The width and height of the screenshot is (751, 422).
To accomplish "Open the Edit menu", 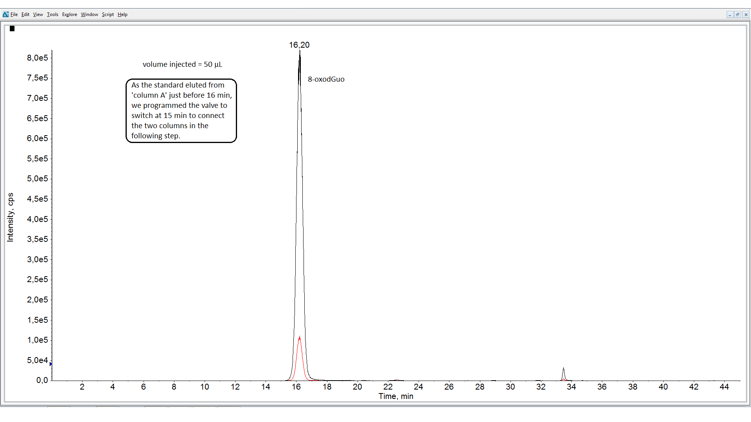I will (x=25, y=14).
